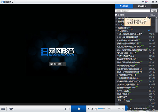Viewport: 158px width, 112px height.
Task: Close the orange subscription tooltip
Action: point(149,19)
